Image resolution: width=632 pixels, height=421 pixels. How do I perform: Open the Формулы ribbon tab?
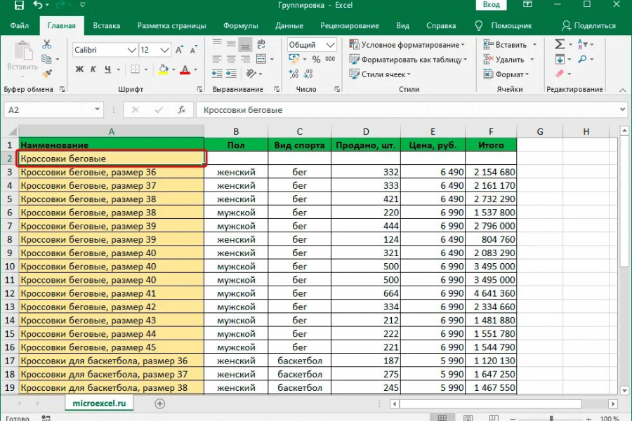(x=240, y=26)
